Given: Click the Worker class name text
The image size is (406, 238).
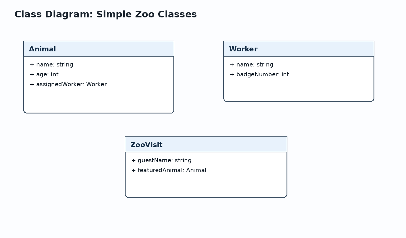Looking at the screenshot, I should pos(243,49).
